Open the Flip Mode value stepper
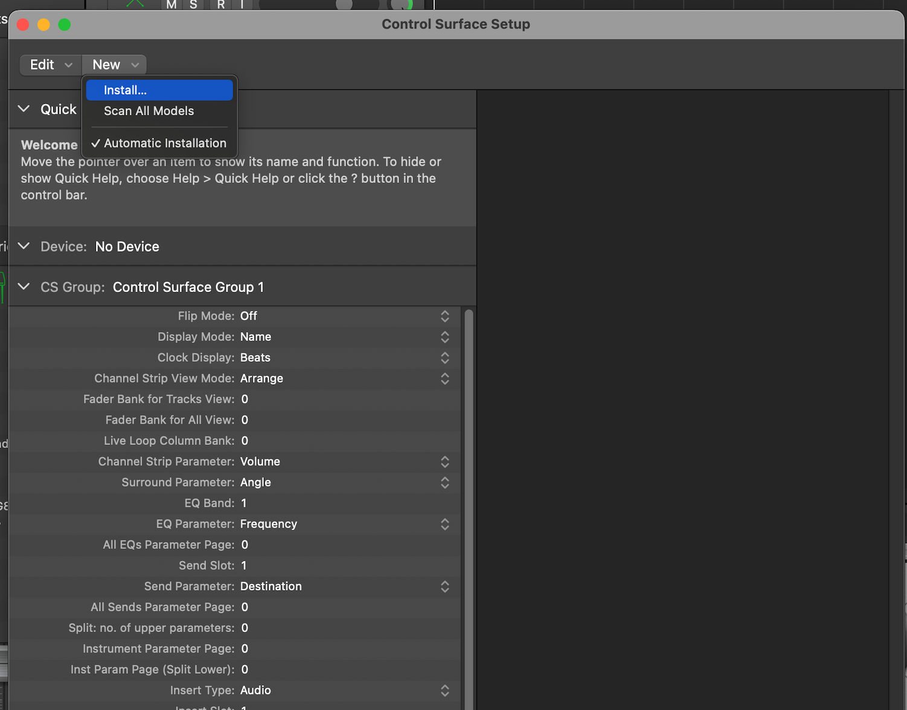Viewport: 907px width, 710px height. (445, 316)
